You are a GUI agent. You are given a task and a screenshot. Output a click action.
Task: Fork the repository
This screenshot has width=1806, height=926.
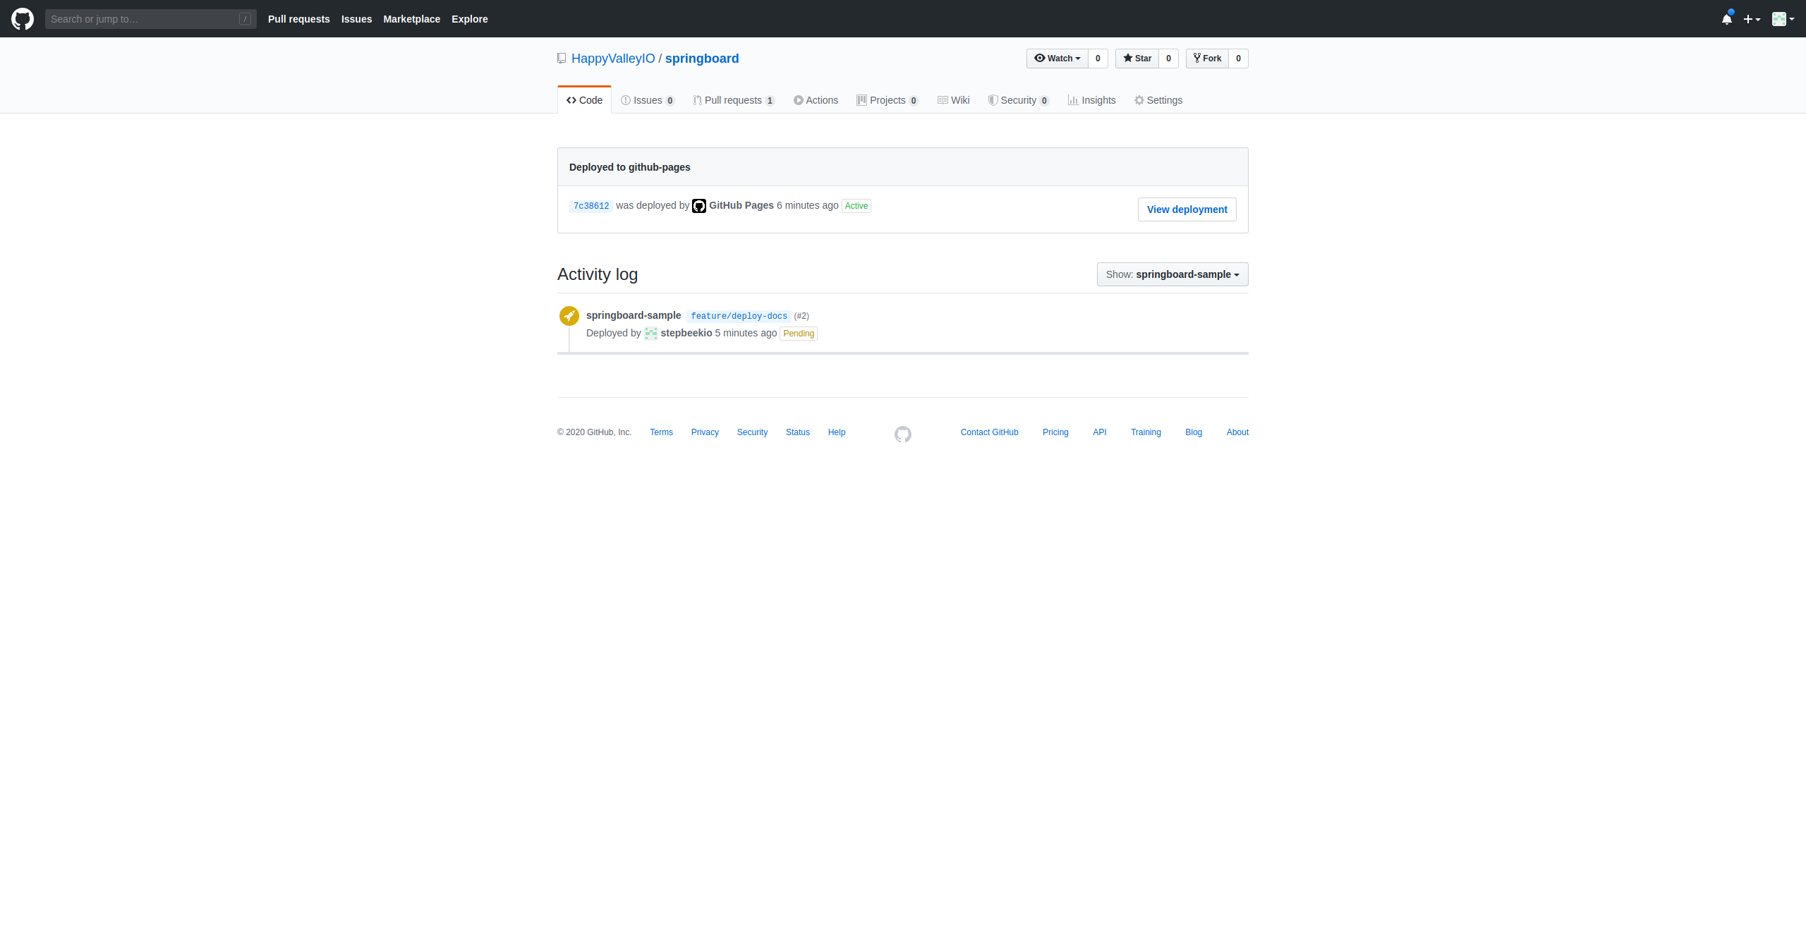(x=1207, y=59)
